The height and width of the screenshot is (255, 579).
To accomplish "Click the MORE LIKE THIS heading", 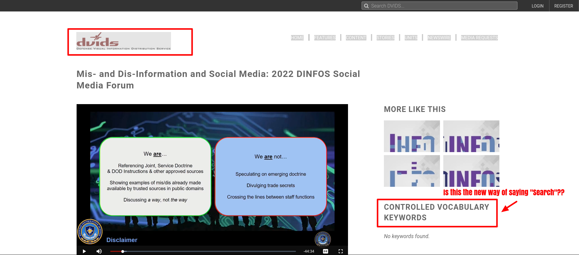I will point(415,109).
